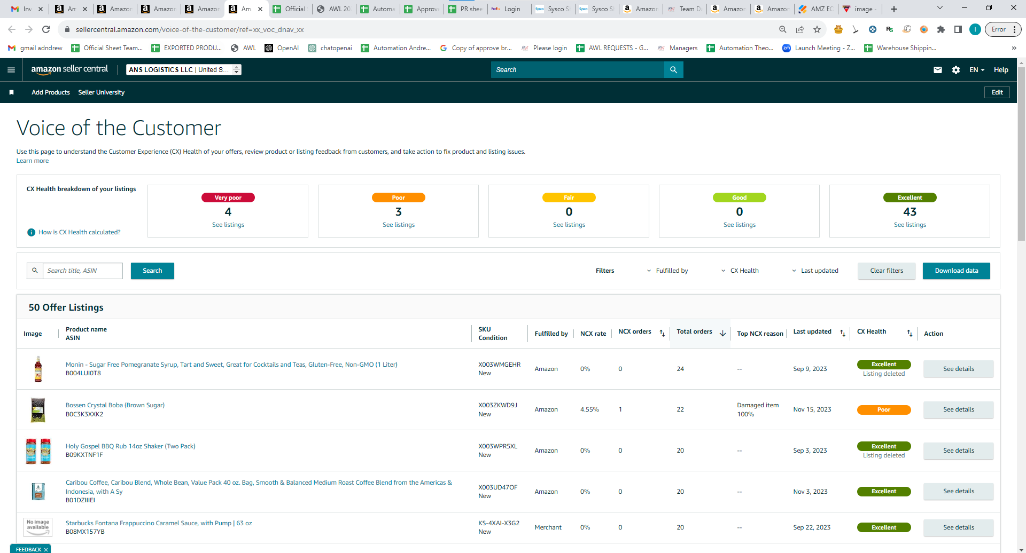Viewport: 1026px width, 553px height.
Task: Open the Holy Gospel BBQ Rub listing
Action: point(130,446)
